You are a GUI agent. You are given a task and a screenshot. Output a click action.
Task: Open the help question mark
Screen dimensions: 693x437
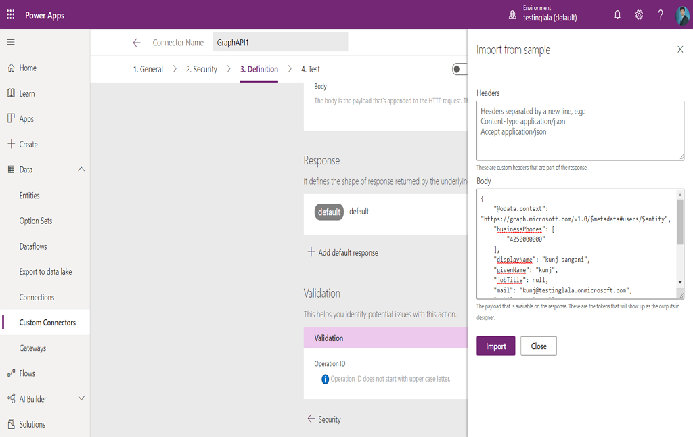point(661,15)
